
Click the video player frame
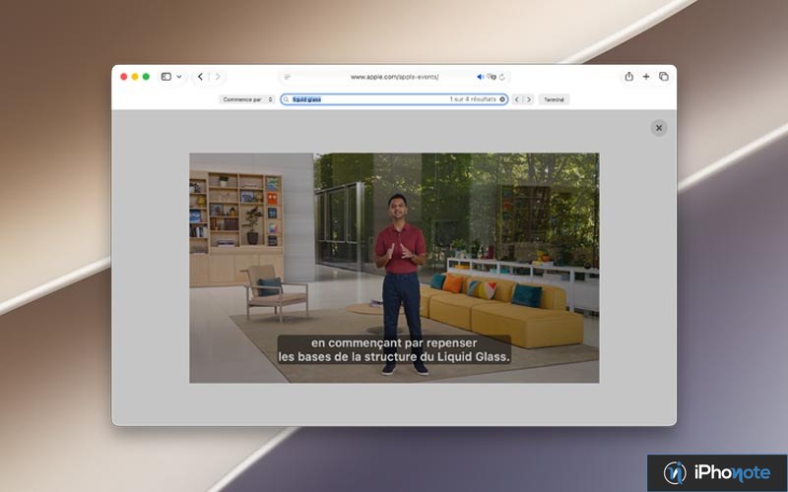click(394, 268)
